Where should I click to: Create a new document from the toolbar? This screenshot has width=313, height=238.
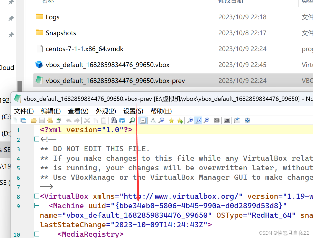tap(15, 120)
